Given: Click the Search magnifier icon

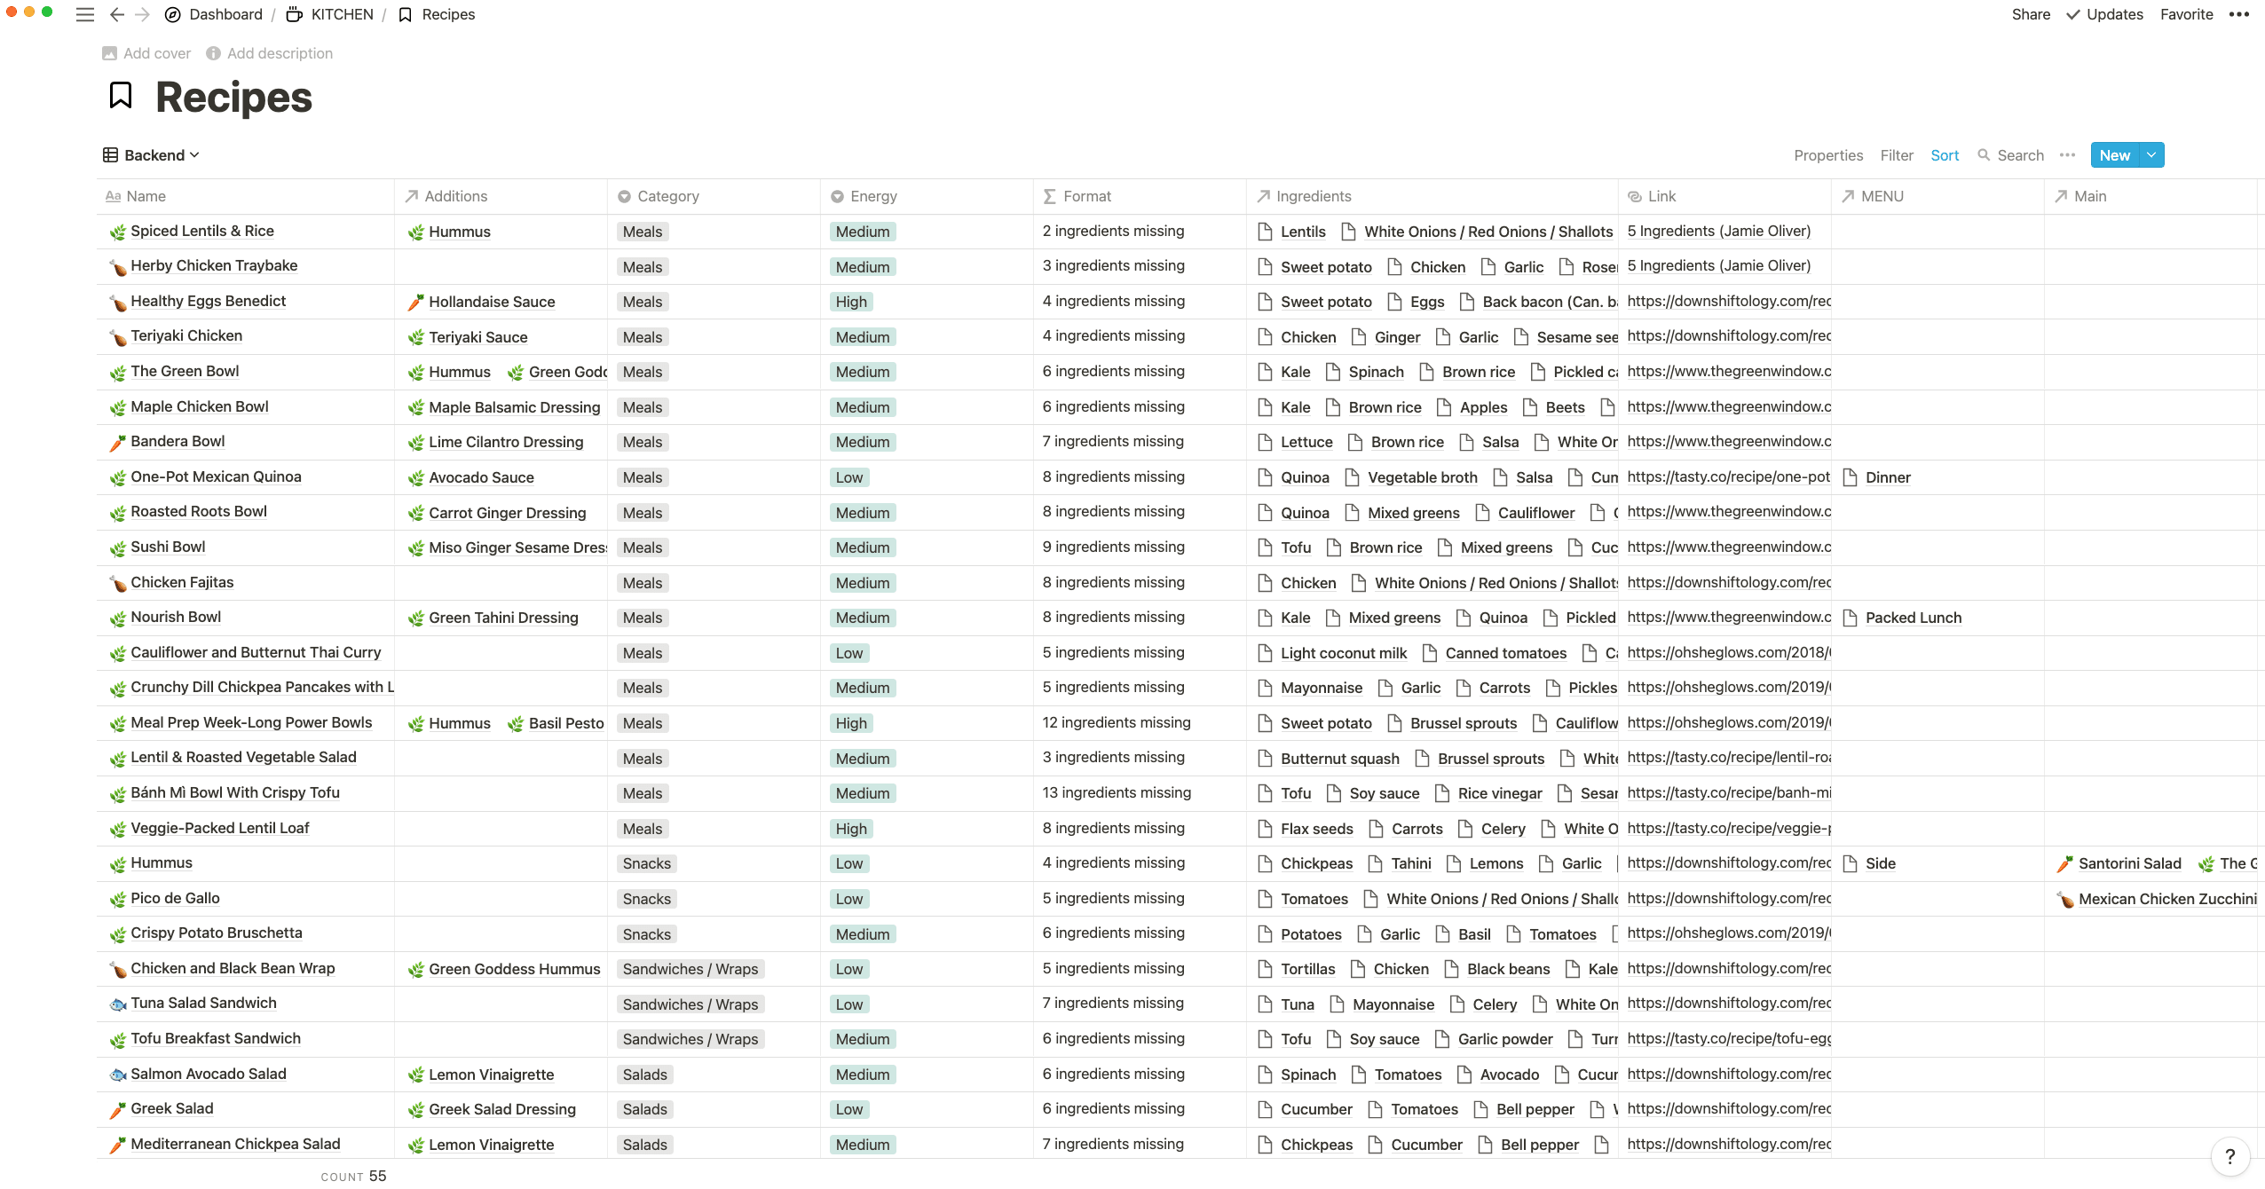Looking at the screenshot, I should coord(1985,155).
